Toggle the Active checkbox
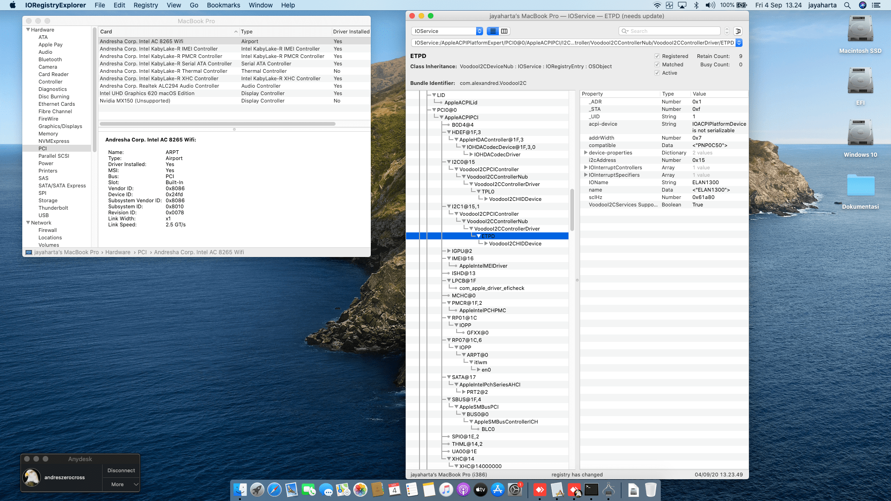This screenshot has width=891, height=501. pos(657,73)
